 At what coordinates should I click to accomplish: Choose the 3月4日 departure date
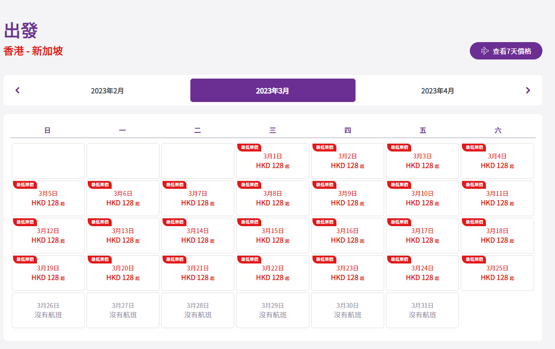pos(497,161)
